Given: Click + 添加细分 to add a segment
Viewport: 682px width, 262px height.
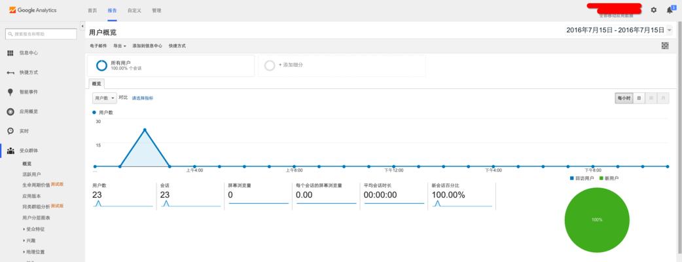Looking at the screenshot, I should tap(291, 65).
